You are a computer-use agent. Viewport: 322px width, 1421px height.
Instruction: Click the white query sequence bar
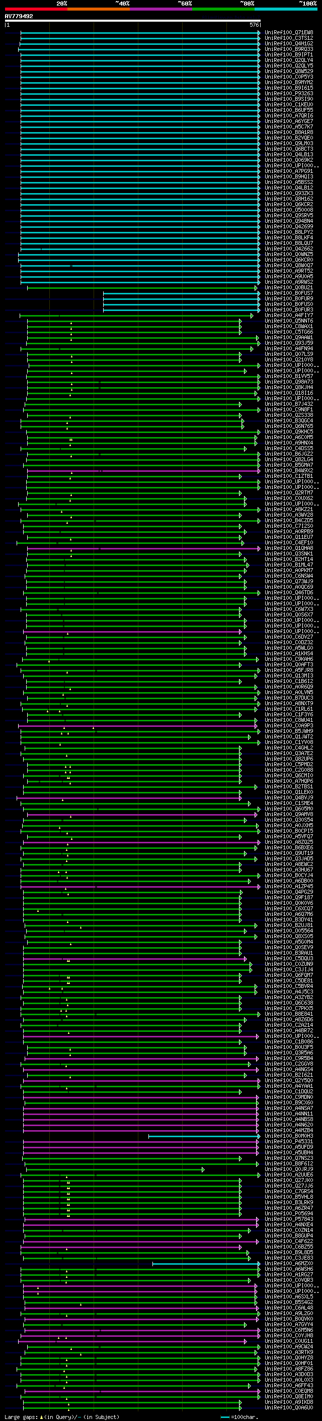click(x=132, y=21)
